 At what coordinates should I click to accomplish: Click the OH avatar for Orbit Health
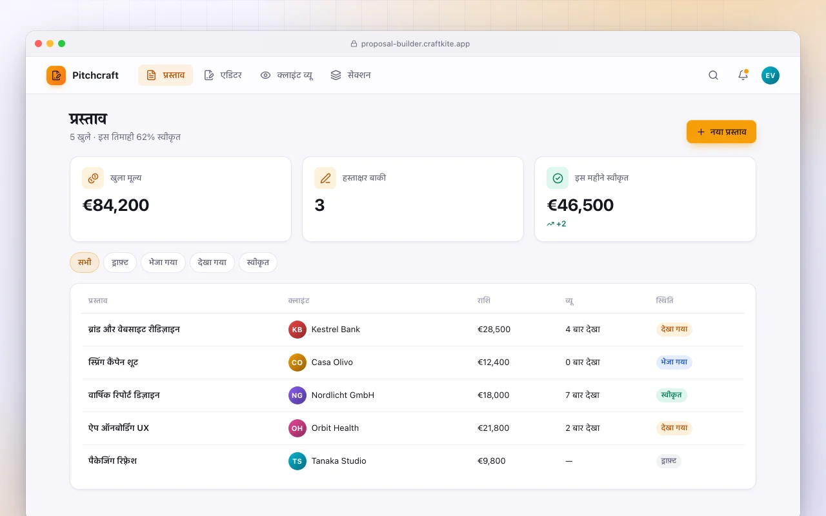pyautogui.click(x=297, y=428)
